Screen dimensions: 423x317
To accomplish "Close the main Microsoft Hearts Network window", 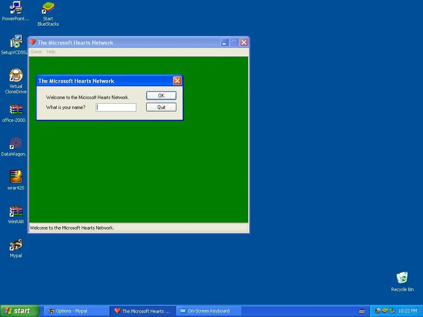I will coord(244,43).
